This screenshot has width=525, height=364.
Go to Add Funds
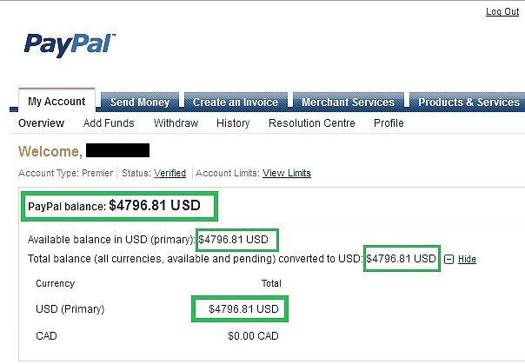click(109, 123)
